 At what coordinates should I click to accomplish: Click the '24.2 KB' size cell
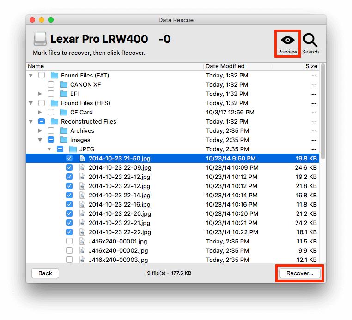point(306,223)
